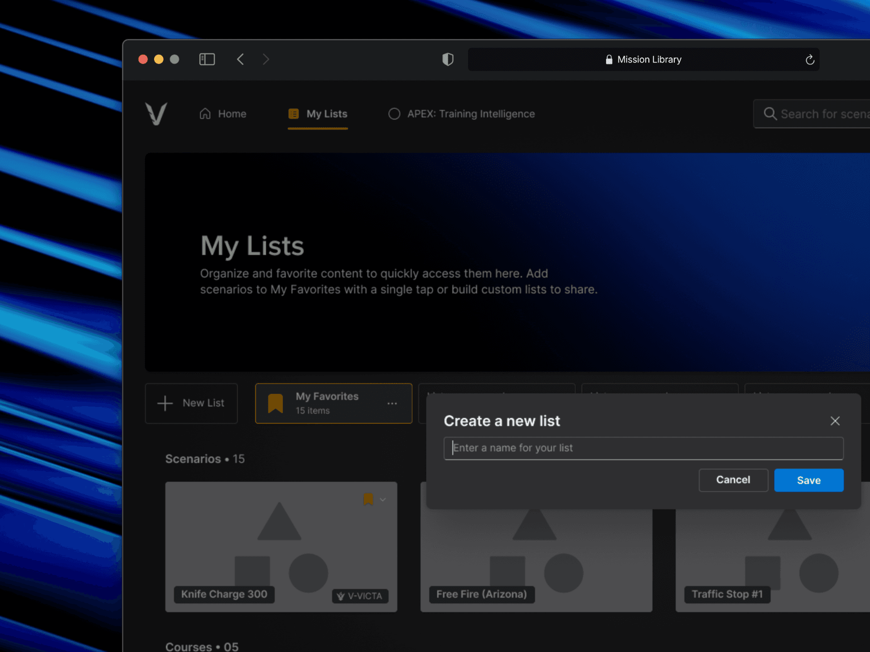
Task: Go back with the left arrow
Action: (241, 59)
